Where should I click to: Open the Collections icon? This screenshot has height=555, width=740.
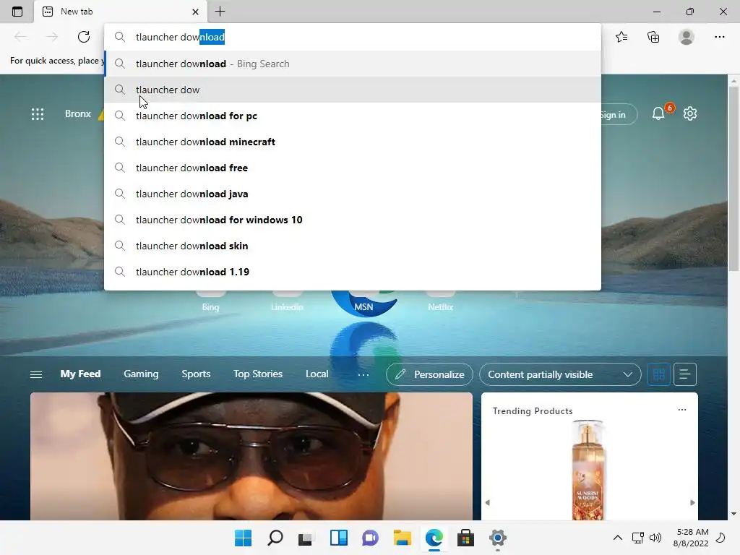click(x=653, y=37)
